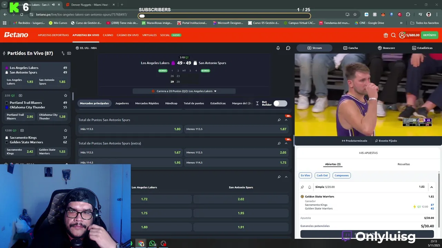The height and width of the screenshot is (248, 442).
Task: Click the sort arrows icon beside Partidos En Vivo
Action: coord(63,53)
